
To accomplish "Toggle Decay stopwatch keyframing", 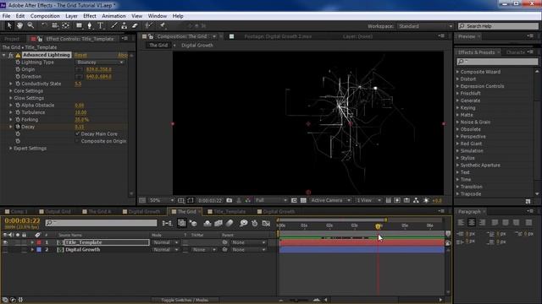I will tap(18, 127).
